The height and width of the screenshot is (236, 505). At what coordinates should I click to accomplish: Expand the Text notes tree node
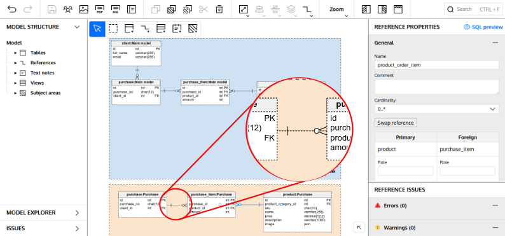click(15, 73)
